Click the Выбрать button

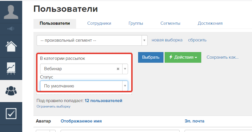click(x=151, y=57)
